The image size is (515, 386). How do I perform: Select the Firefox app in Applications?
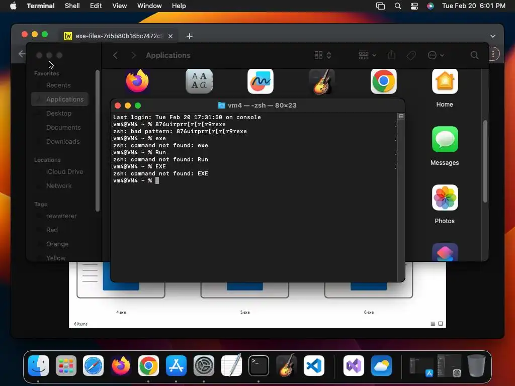click(x=137, y=81)
